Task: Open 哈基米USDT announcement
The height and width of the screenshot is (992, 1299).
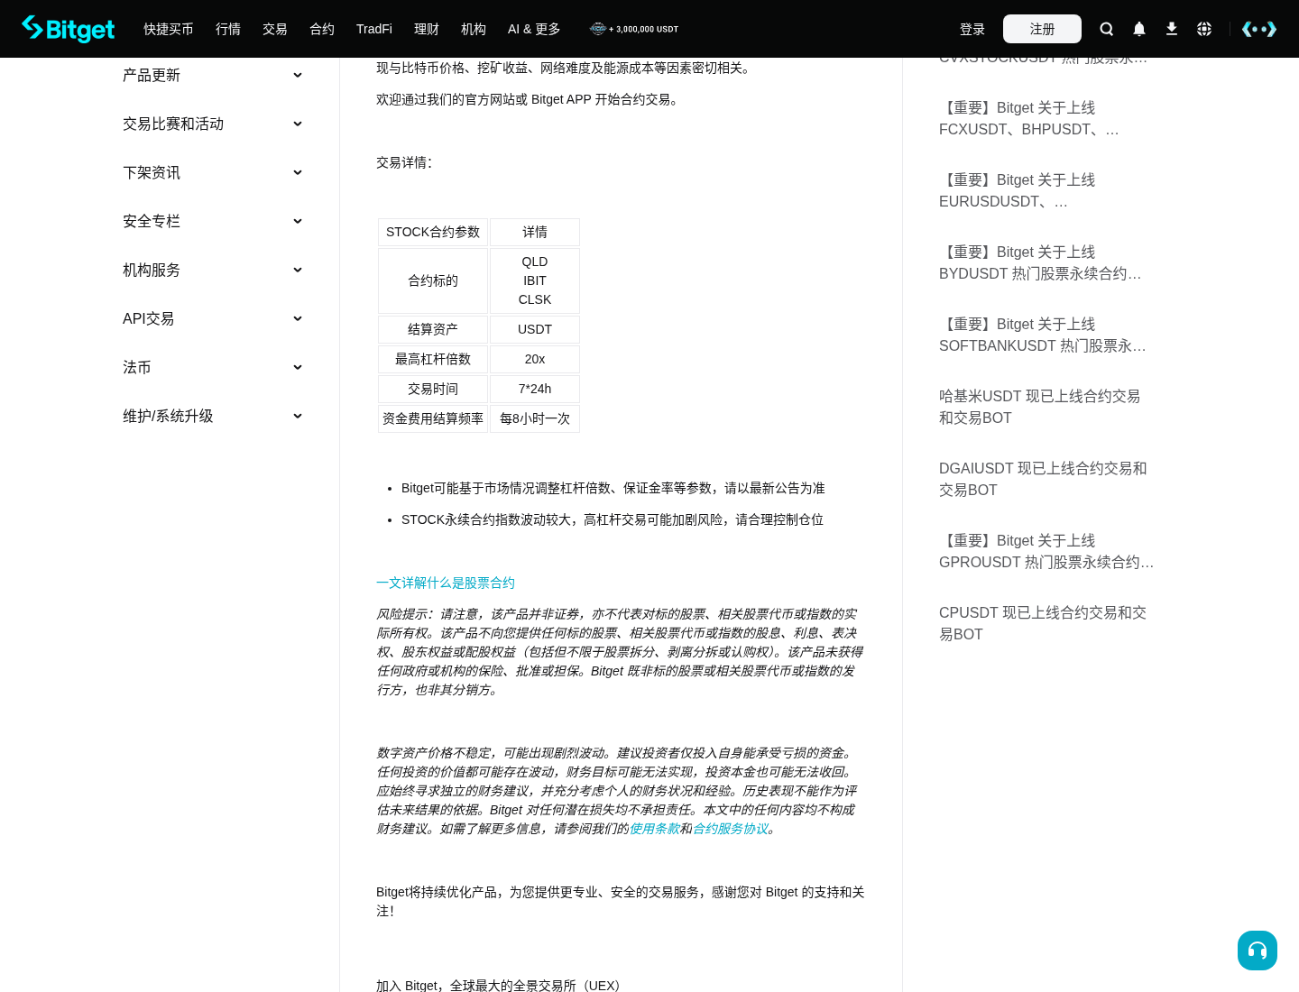Action: (x=1039, y=407)
